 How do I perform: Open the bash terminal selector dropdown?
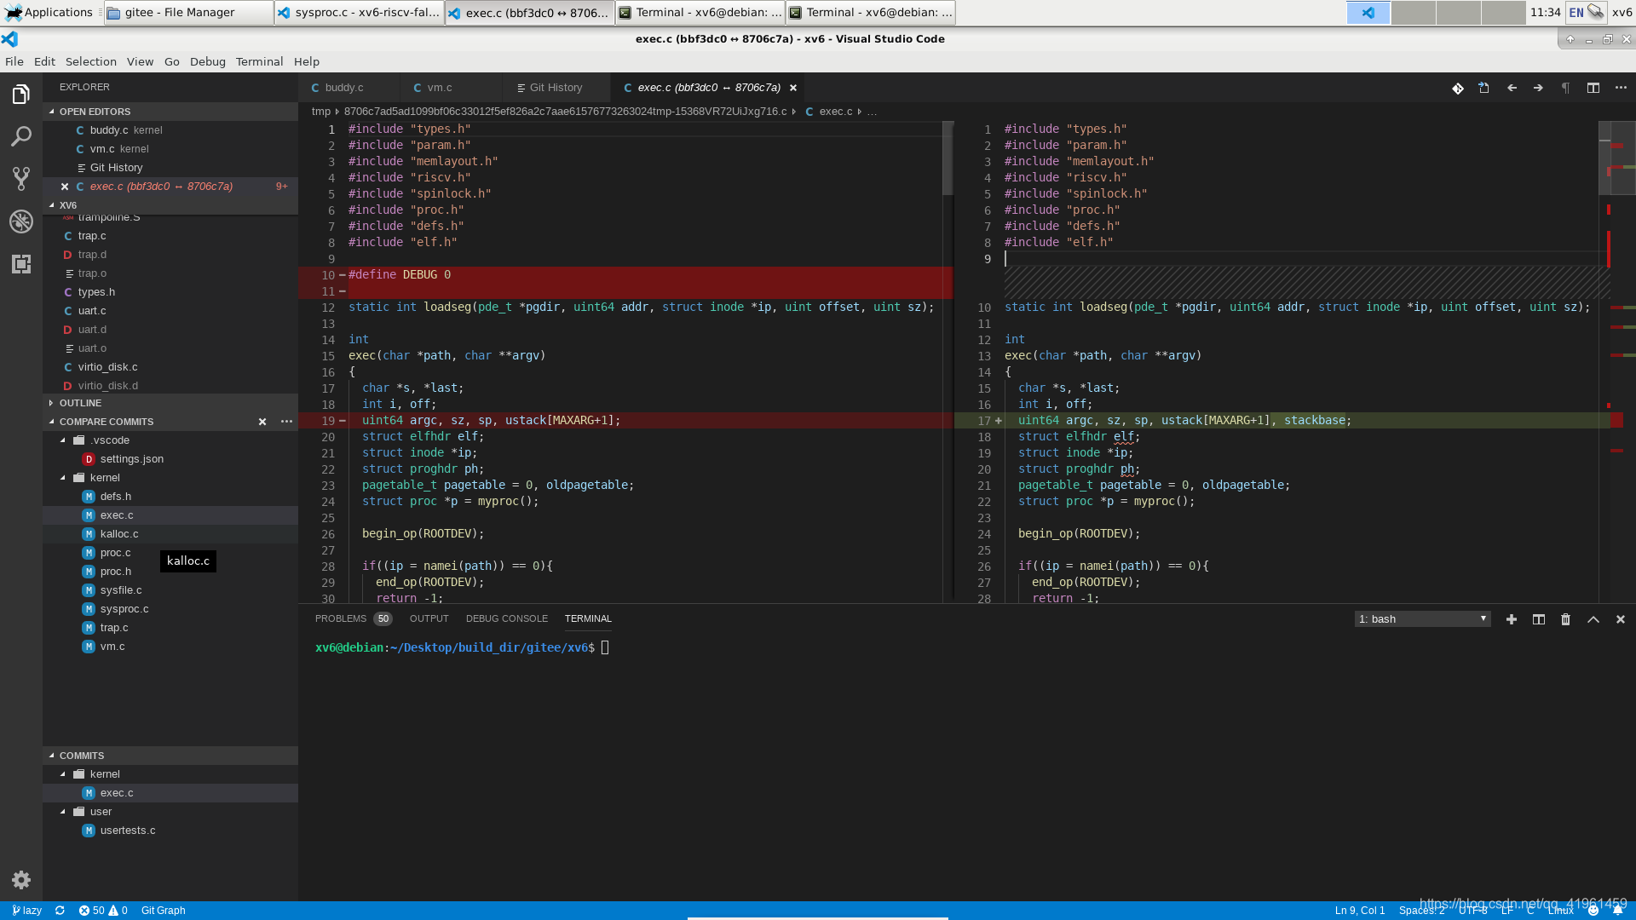[x=1422, y=619]
